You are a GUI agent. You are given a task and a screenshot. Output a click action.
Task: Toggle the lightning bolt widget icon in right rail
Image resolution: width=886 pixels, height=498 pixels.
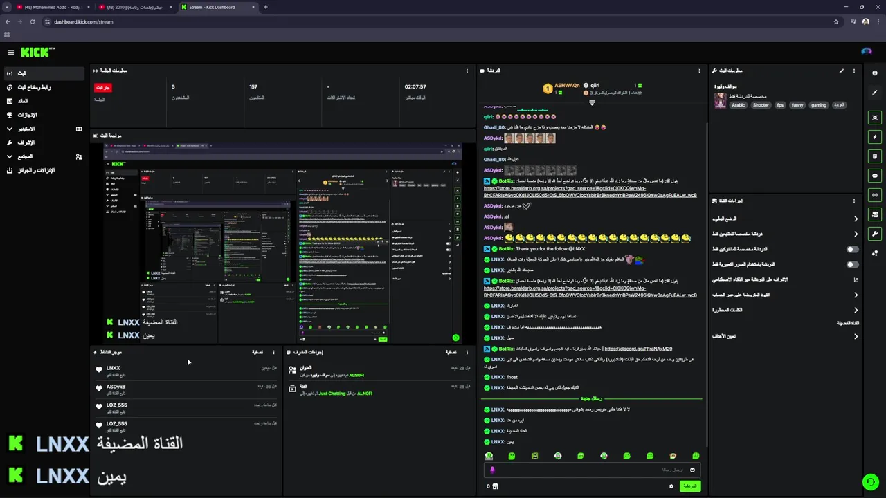(875, 137)
